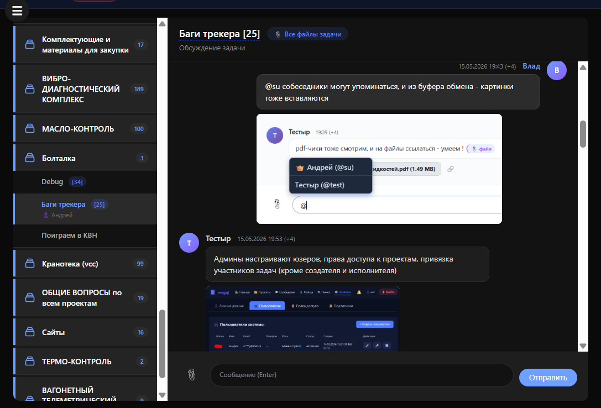Click project icon beside Кранотека (vcc)
Screen dimensions: 601x408
coord(30,264)
